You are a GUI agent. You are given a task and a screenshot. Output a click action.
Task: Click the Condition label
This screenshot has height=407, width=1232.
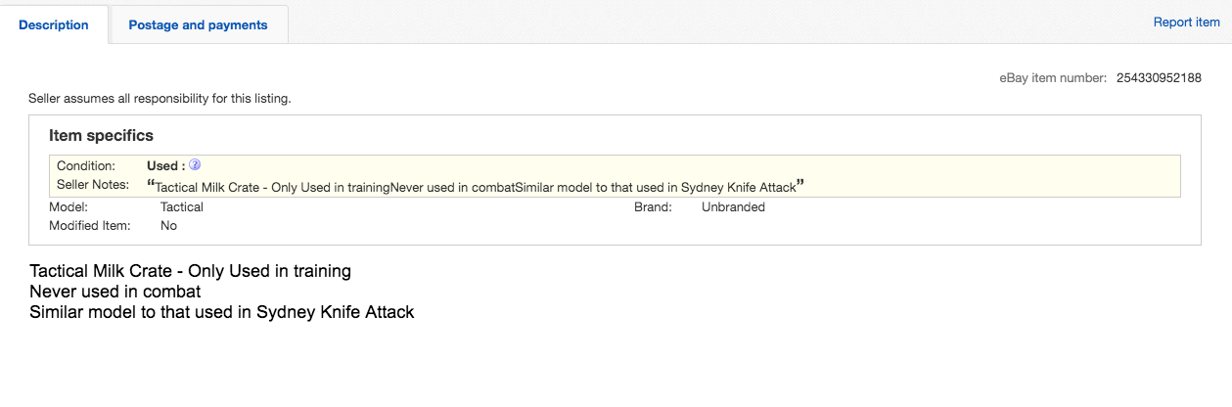coord(86,166)
